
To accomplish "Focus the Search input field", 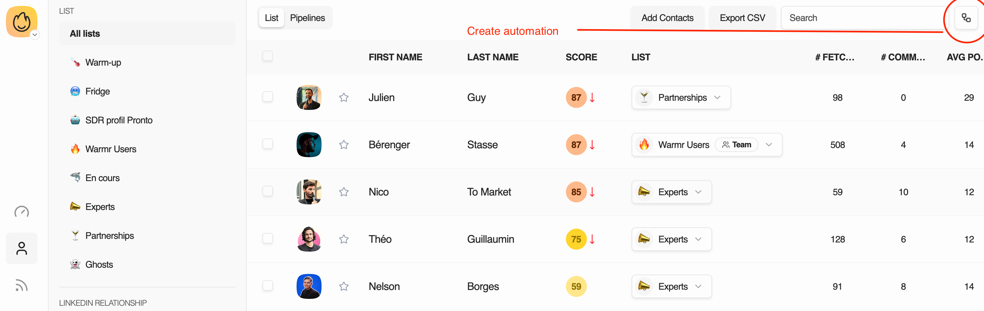I will pyautogui.click(x=863, y=18).
